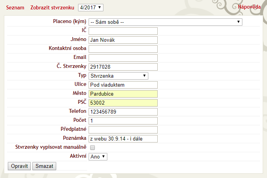The width and height of the screenshot is (267, 178).
Task: Select the PSČ field with 53002
Action: pyautogui.click(x=123, y=103)
